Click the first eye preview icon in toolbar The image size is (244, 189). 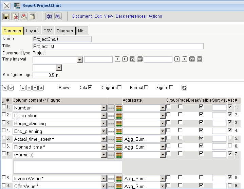coord(50,16)
